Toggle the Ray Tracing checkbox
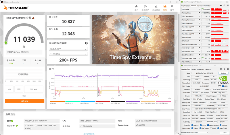 pos(201,128)
